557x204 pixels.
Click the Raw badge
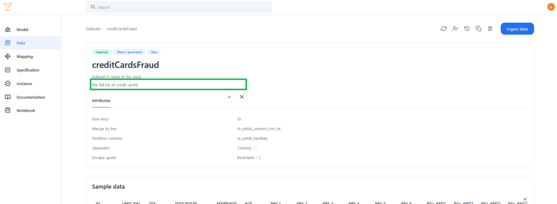click(x=154, y=52)
